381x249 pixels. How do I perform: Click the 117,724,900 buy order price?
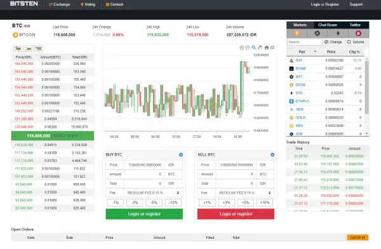(24, 152)
